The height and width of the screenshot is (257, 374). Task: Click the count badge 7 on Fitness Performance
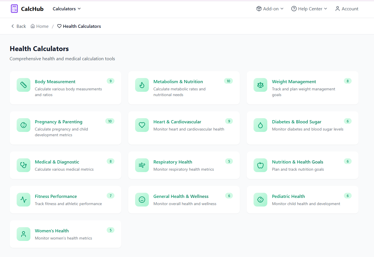point(110,196)
